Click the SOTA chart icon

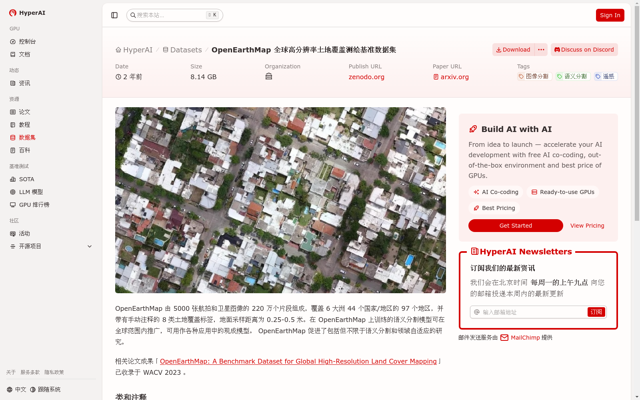point(13,179)
